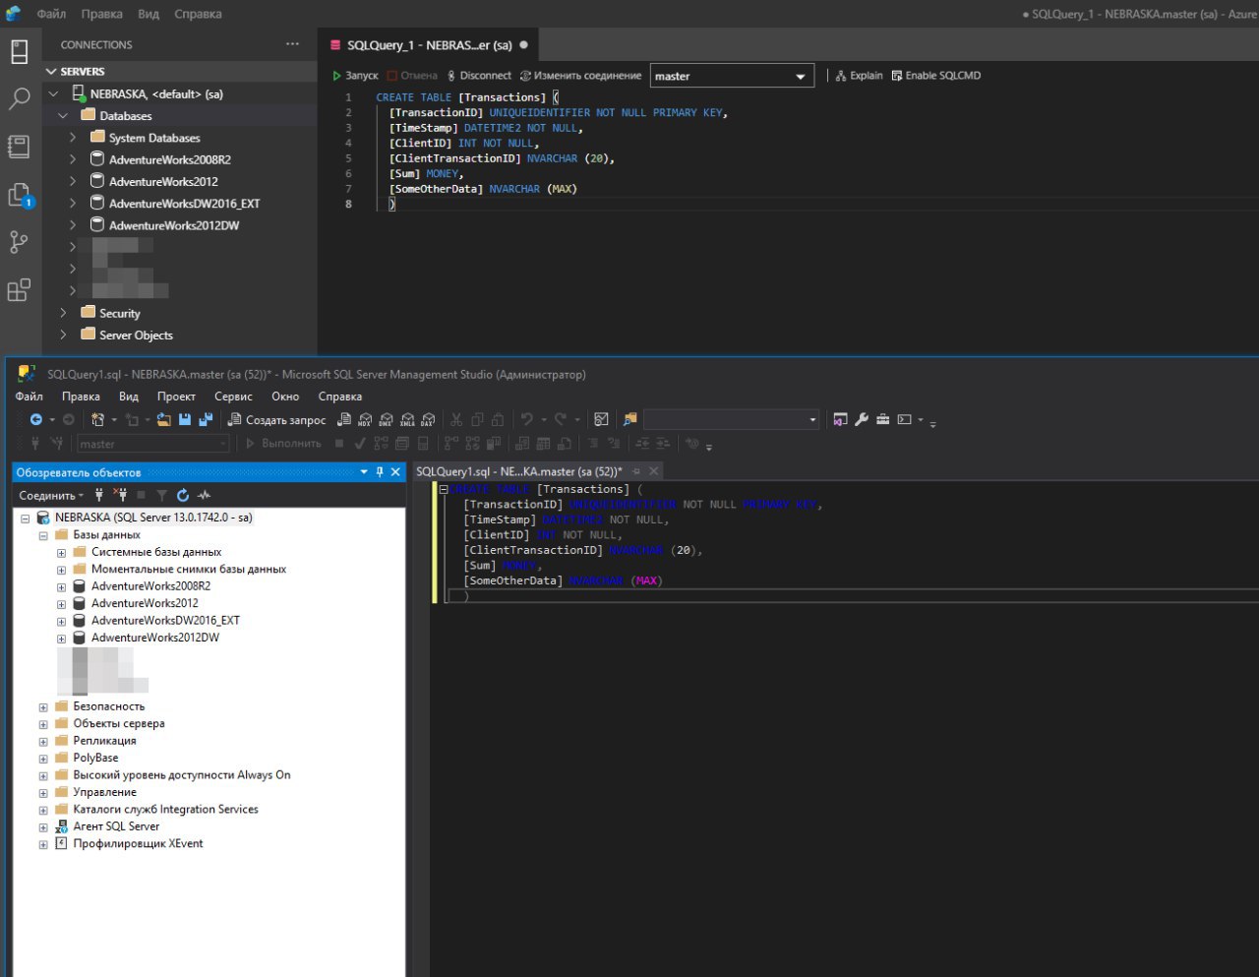The image size is (1259, 977).
Task: Click the Connect plug icon in Object Explorer
Action: [x=98, y=495]
